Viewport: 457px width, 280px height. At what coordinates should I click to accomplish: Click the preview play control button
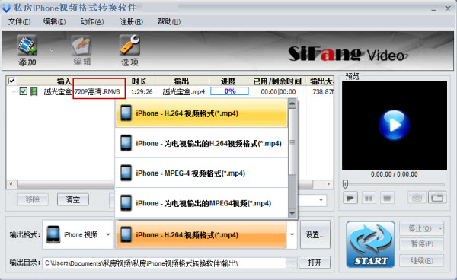point(350,199)
